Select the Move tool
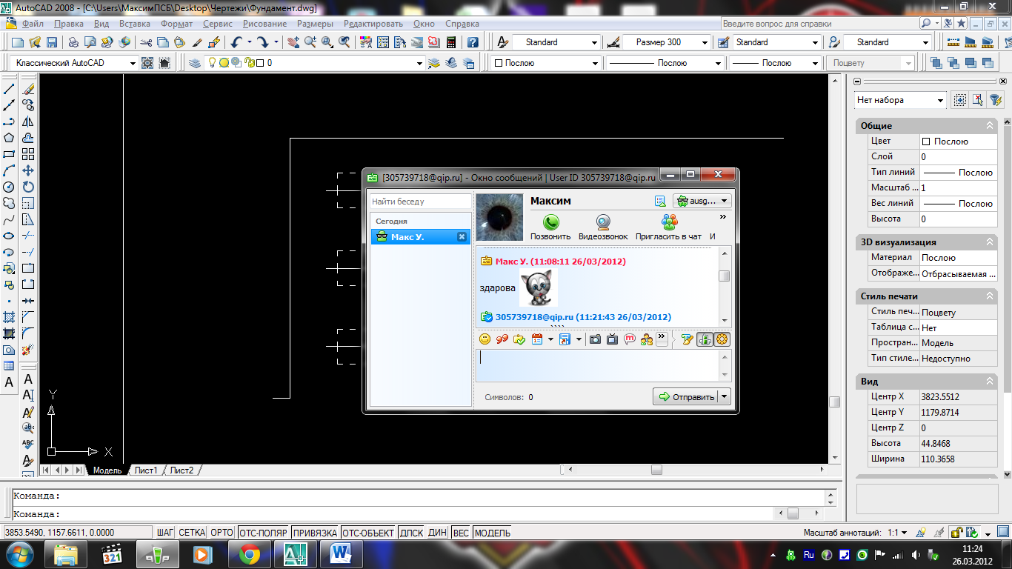This screenshot has height=569, width=1012. pyautogui.click(x=28, y=170)
